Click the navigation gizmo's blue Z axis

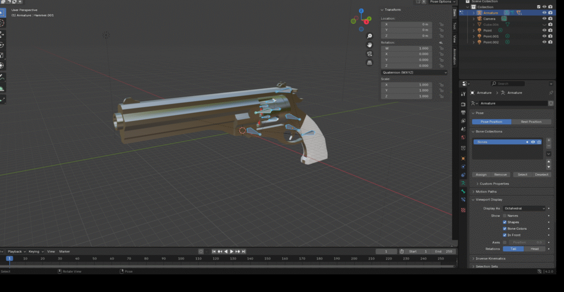361,10
